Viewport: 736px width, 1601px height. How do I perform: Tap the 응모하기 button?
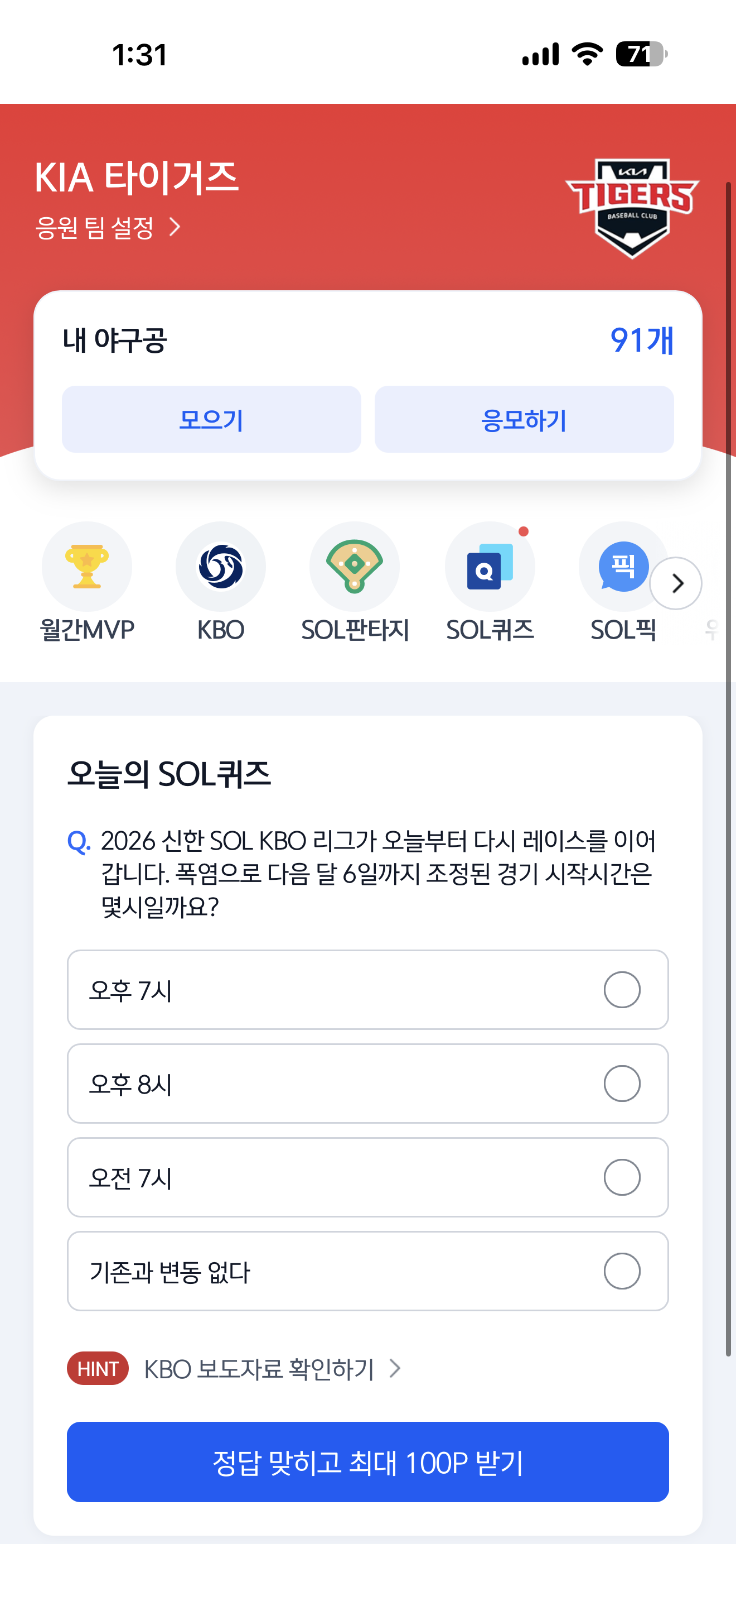coord(524,419)
